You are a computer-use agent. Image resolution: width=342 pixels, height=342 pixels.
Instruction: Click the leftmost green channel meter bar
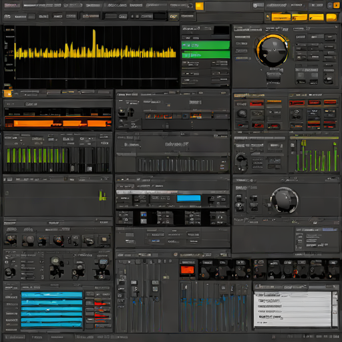(x=9, y=156)
